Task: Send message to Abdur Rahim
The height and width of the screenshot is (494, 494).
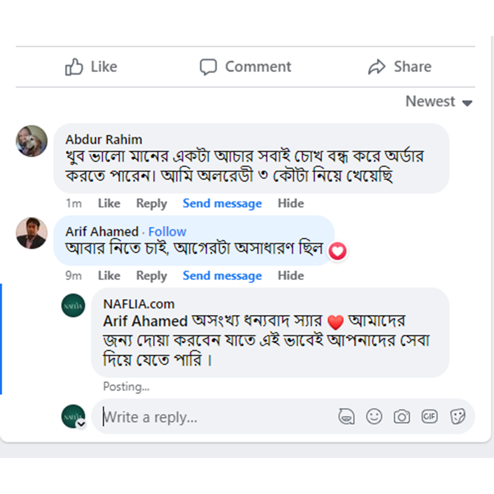Action: 222,204
